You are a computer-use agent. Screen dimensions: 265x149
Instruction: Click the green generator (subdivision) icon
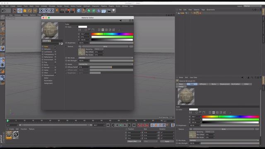tap(89, 11)
